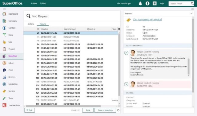Open the notifications bell icon
This screenshot has height=116, width=197.
[x=140, y=3]
